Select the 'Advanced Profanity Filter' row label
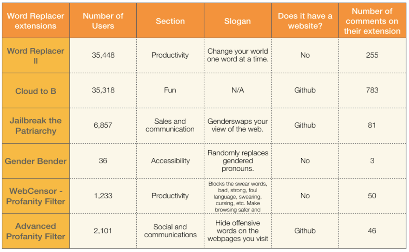 (36, 231)
